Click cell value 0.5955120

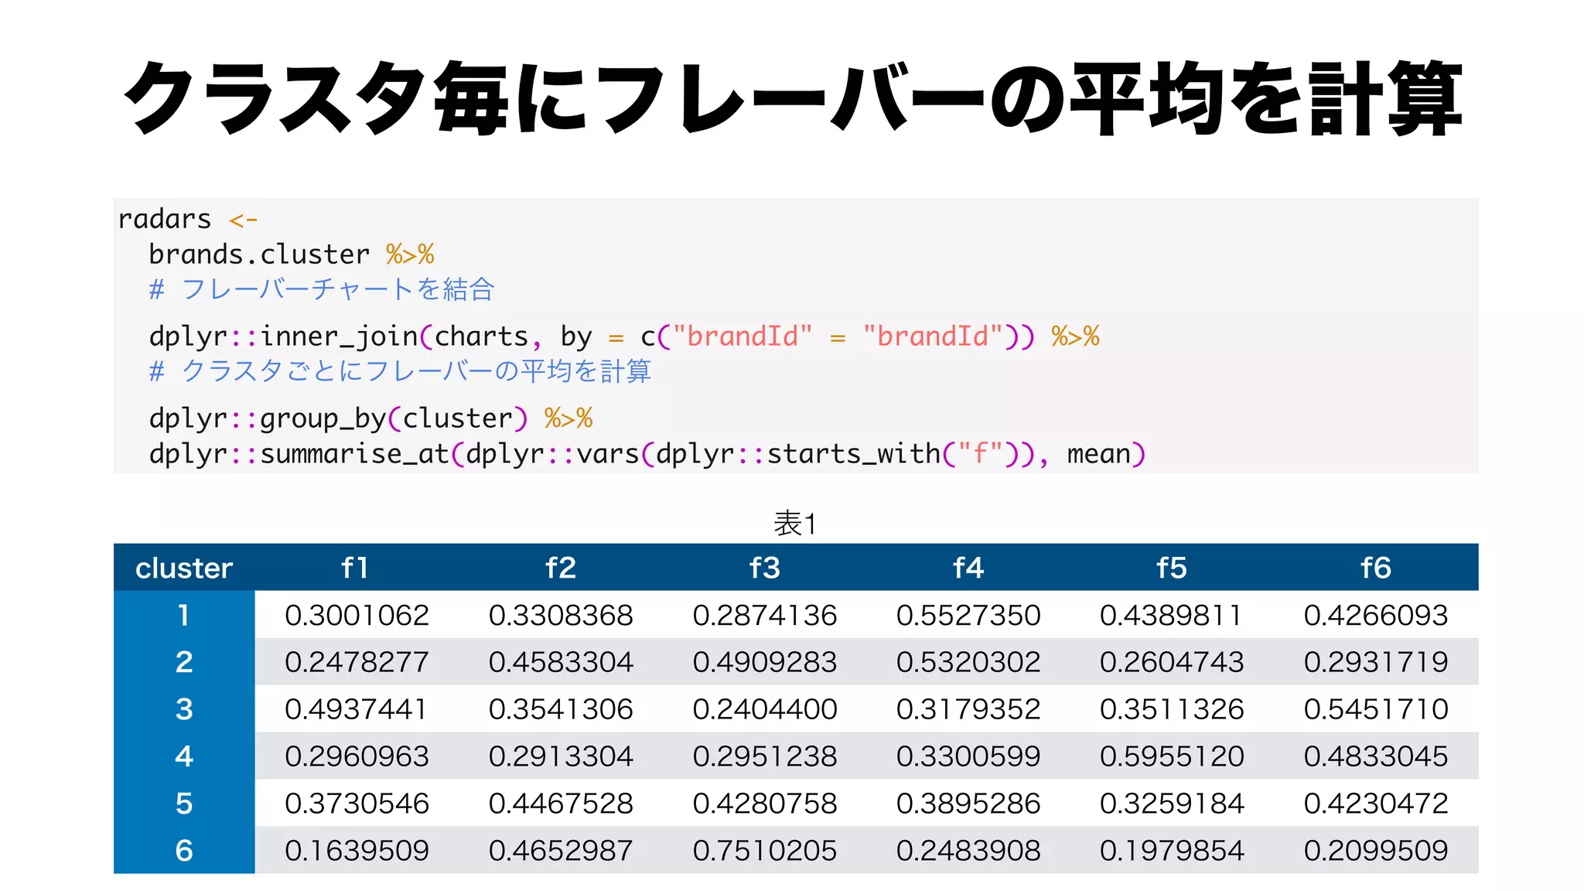click(x=1172, y=756)
